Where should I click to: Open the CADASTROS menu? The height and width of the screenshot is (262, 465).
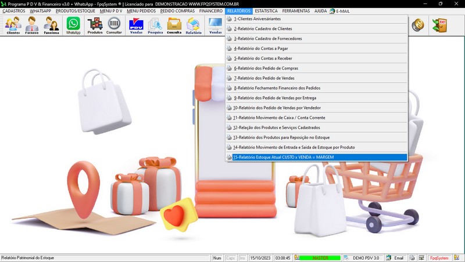pos(13,11)
